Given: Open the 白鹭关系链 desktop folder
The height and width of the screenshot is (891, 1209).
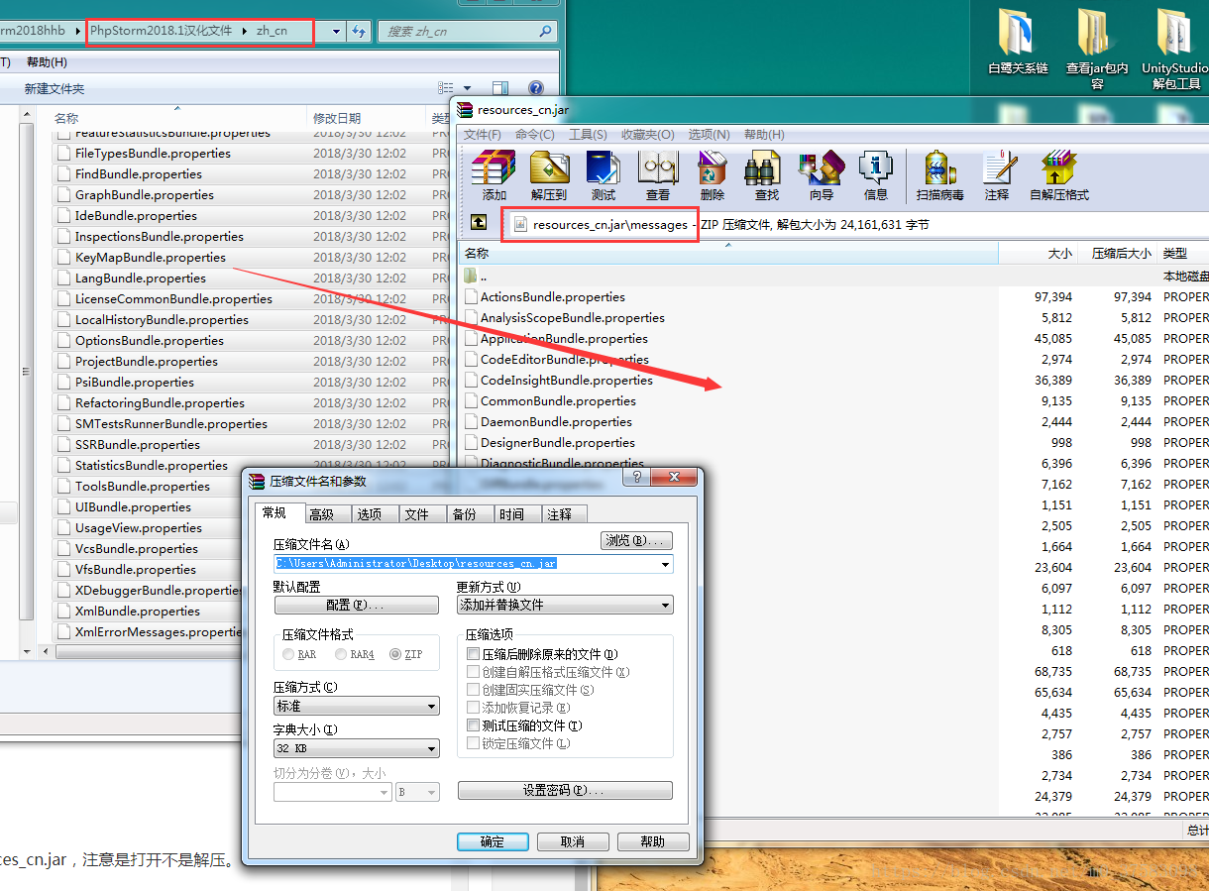Looking at the screenshot, I should (x=1018, y=44).
